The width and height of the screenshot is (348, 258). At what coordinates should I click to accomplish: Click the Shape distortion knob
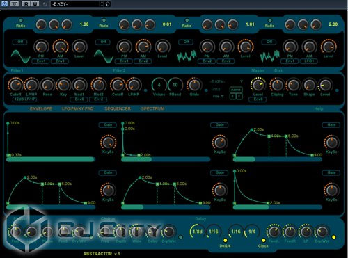pyautogui.click(x=309, y=85)
